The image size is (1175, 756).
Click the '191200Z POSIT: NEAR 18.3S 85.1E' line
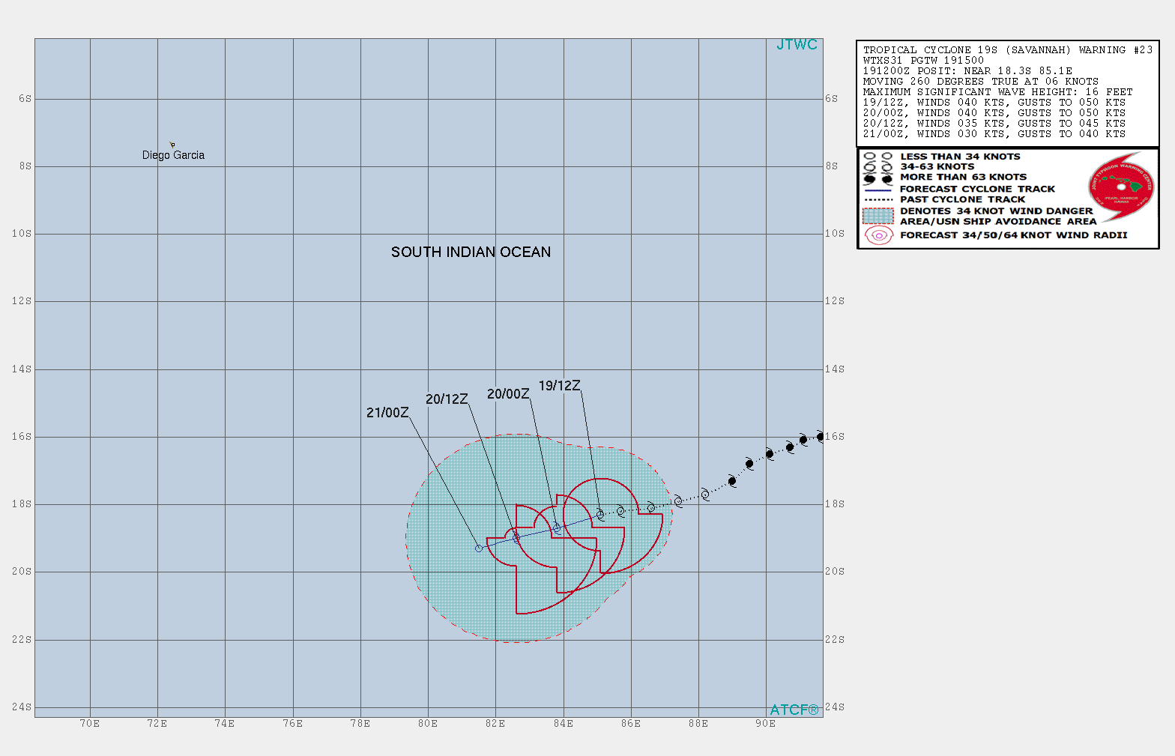(967, 71)
